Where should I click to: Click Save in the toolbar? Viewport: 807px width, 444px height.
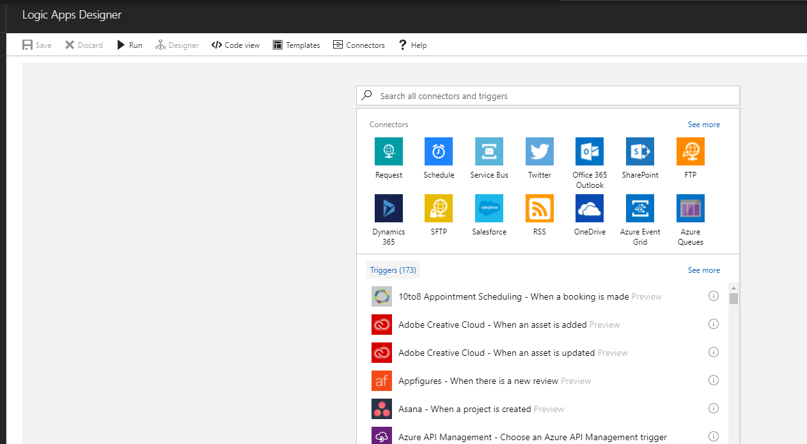pos(36,45)
